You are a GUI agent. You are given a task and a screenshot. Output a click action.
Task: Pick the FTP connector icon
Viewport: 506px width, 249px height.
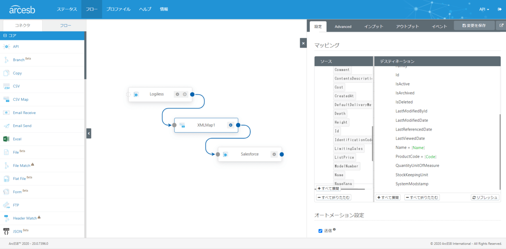[x=6, y=205]
